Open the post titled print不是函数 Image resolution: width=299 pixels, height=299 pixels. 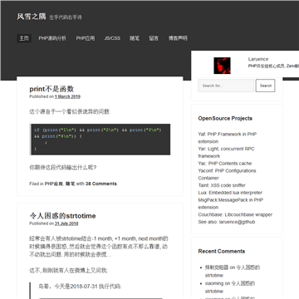tap(51, 89)
